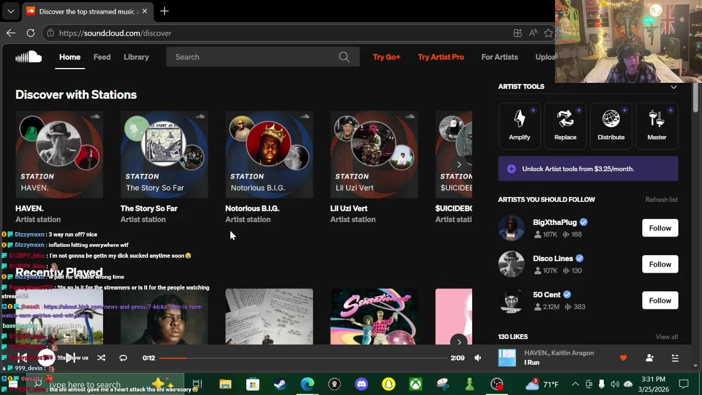Go back in the browser
This screenshot has height=395, width=702.
tap(11, 33)
